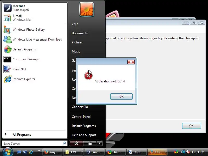Click OK in Application not found dialog
The width and height of the screenshot is (208, 156).
121,96
